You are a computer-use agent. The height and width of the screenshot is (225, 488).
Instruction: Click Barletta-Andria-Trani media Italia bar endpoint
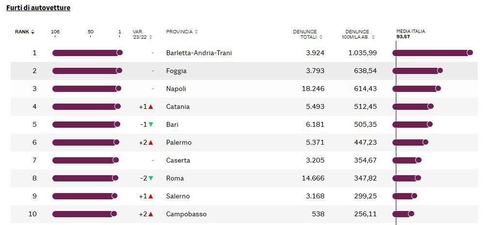point(470,53)
